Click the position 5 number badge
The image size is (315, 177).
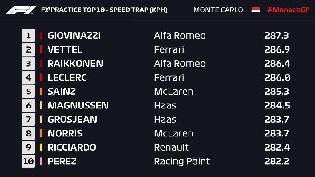tap(29, 92)
